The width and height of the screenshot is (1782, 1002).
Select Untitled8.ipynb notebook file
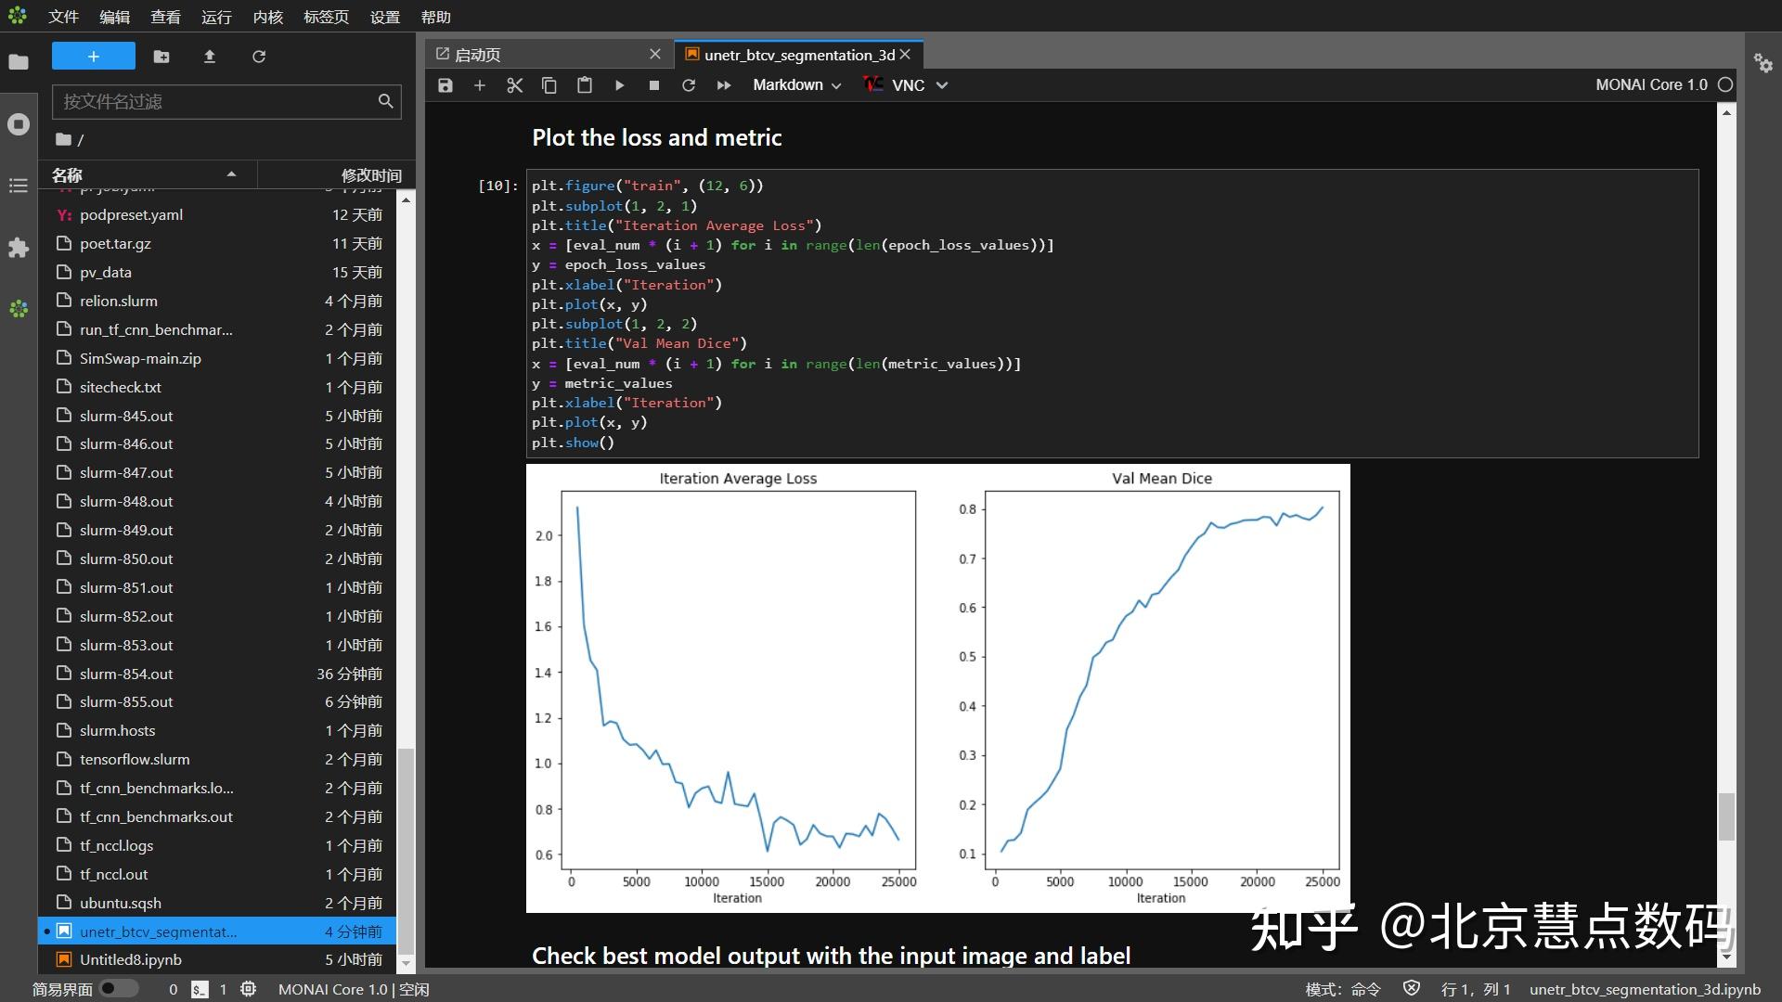pyautogui.click(x=218, y=959)
